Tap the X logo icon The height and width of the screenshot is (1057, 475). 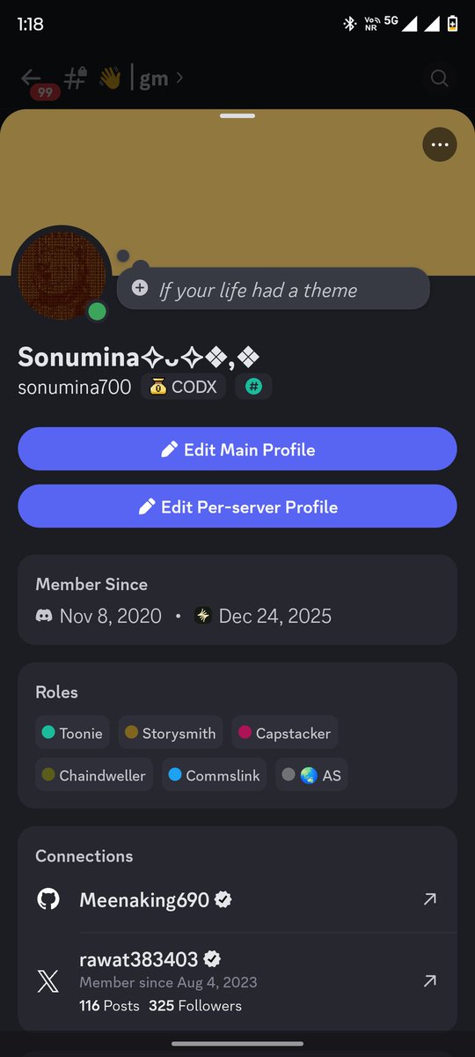(48, 981)
